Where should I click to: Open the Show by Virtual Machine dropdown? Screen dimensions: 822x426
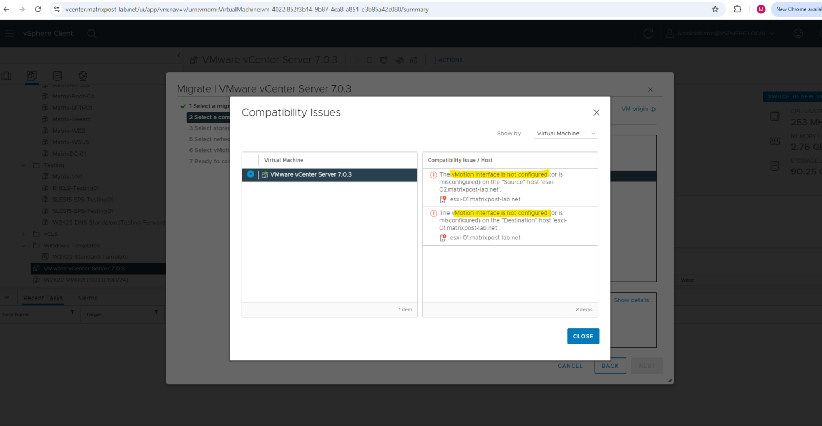pos(566,133)
